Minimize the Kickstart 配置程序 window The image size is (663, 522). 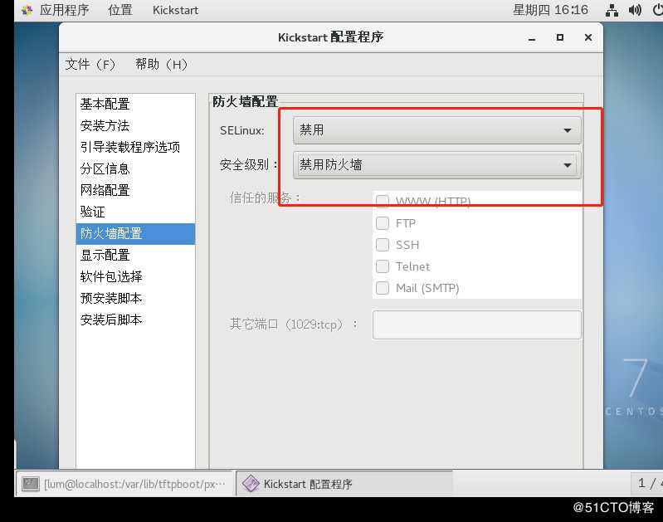point(532,37)
